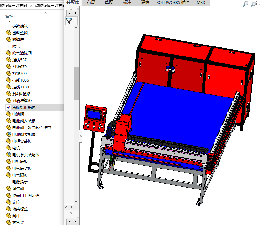Click the red touchscreen control panel in model
The image size is (260, 225).
95,118
